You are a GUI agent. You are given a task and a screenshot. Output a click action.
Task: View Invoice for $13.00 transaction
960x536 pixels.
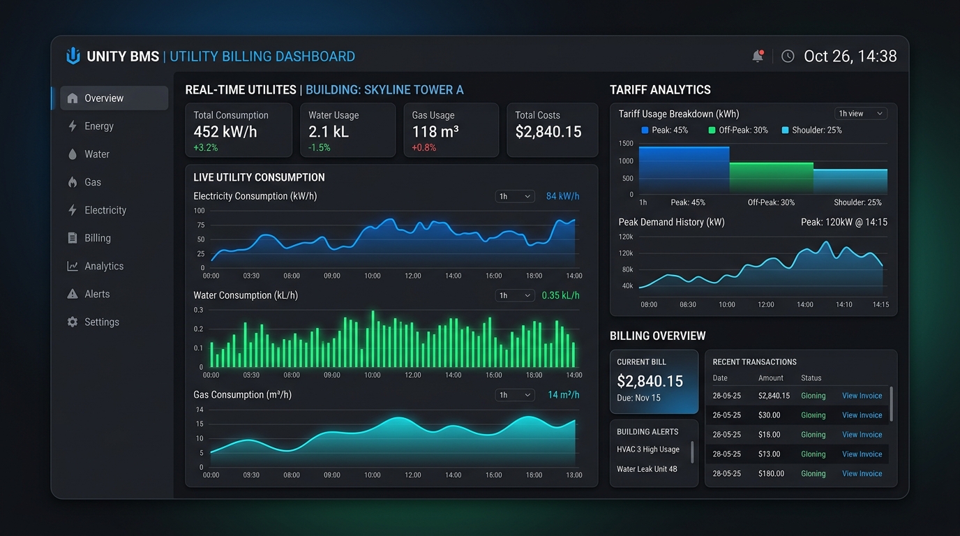point(862,454)
